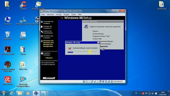Image resolution: width=170 pixels, height=96 pixels.
Task: Click the network adapter indicator in VirtualBox status bar
Action: 92,81
